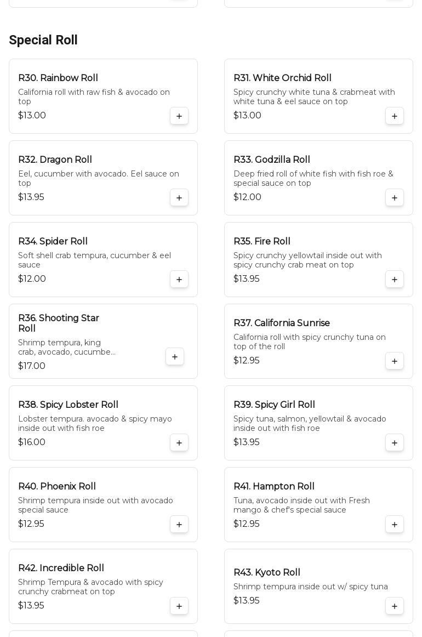The image size is (422, 637).
Task: Add R31 White Orchid Roll to order
Action: pyautogui.click(x=395, y=116)
